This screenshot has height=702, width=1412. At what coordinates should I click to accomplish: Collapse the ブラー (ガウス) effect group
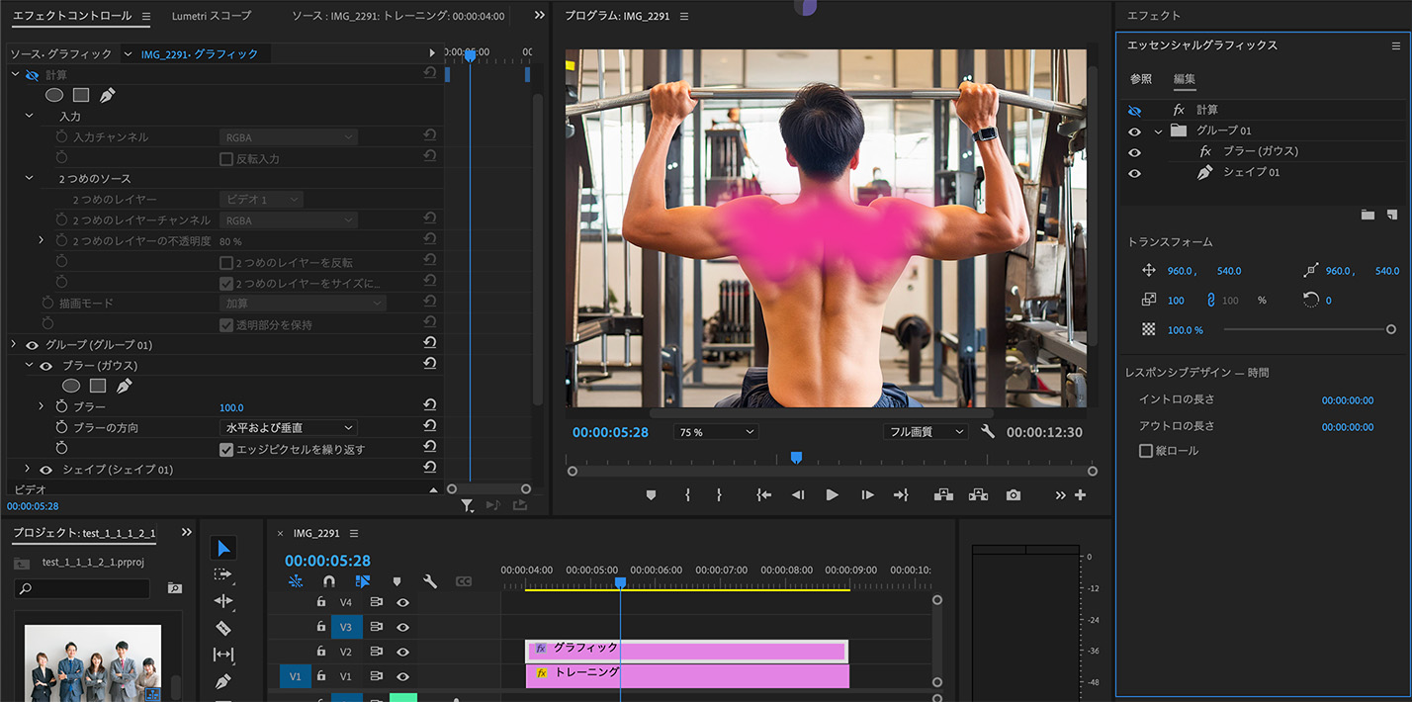[x=28, y=365]
